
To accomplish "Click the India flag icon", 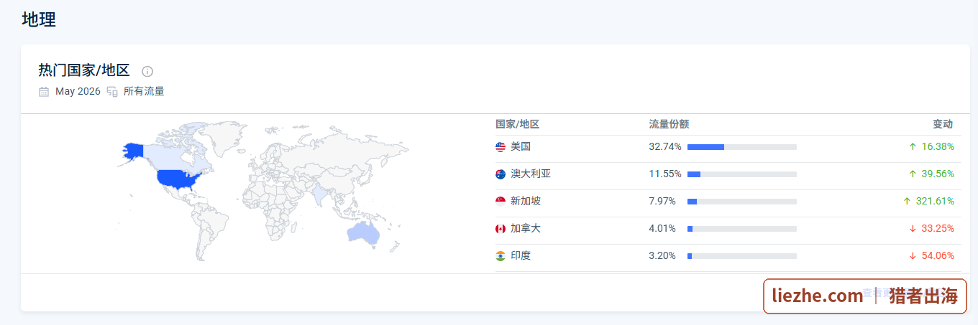I will click(501, 256).
